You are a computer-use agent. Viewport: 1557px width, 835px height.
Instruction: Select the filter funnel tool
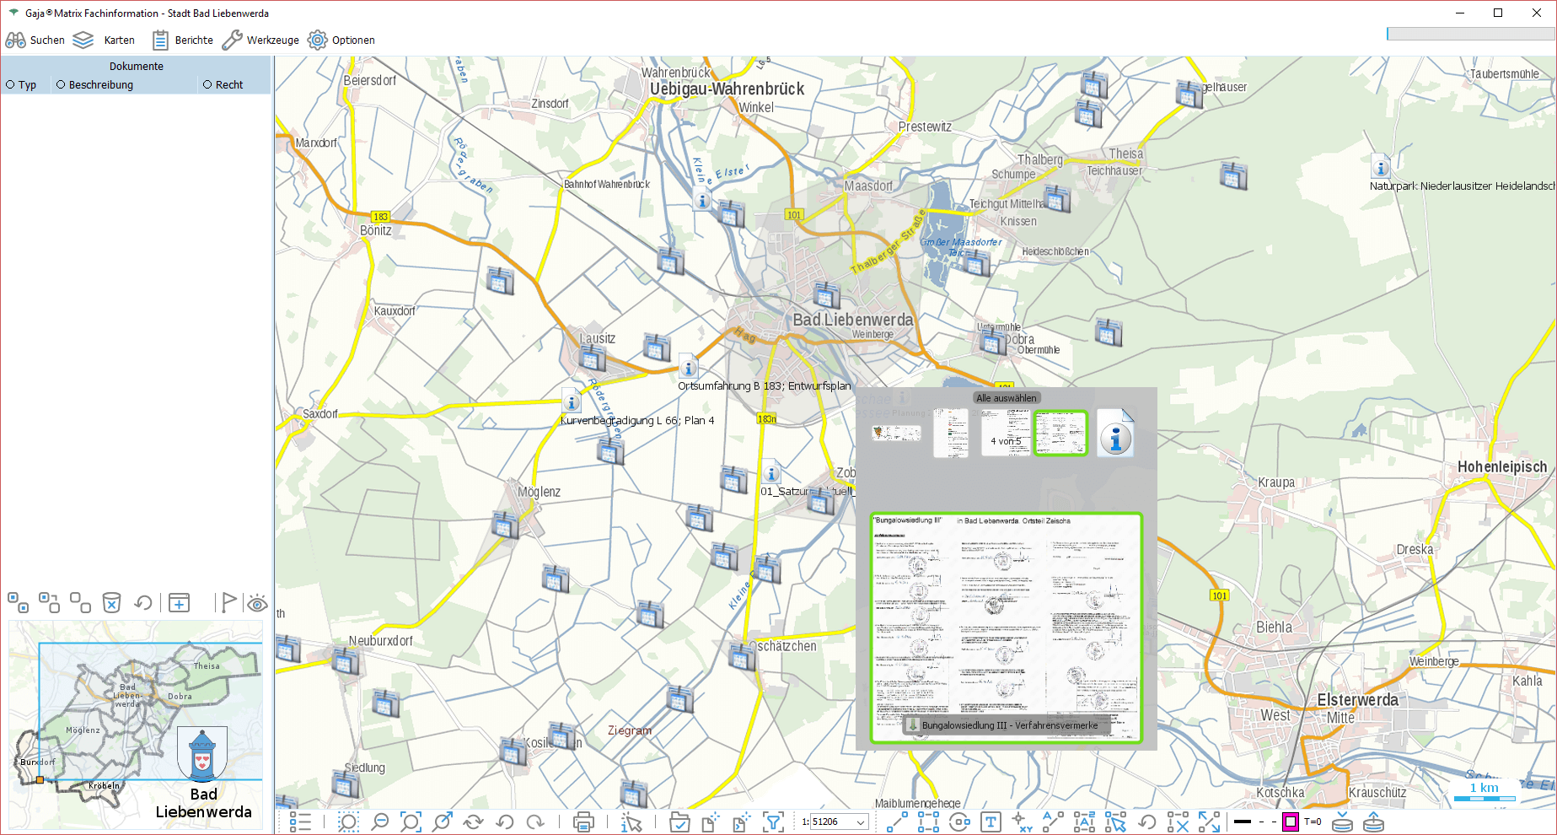[x=772, y=822]
